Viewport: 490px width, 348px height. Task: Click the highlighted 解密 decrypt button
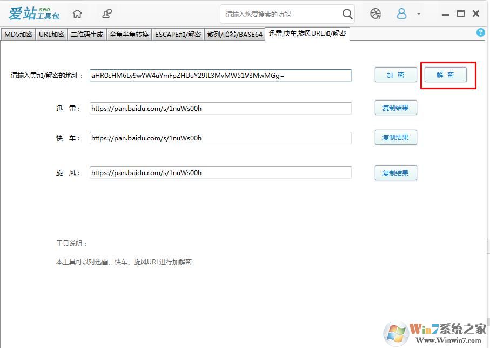click(445, 75)
